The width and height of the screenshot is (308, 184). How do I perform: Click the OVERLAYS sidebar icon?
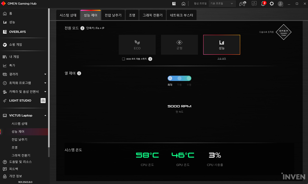5,32
